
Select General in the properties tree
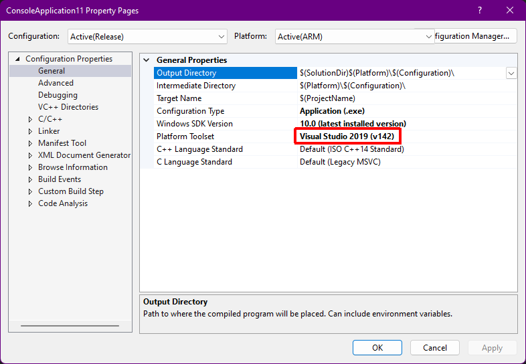click(x=52, y=71)
